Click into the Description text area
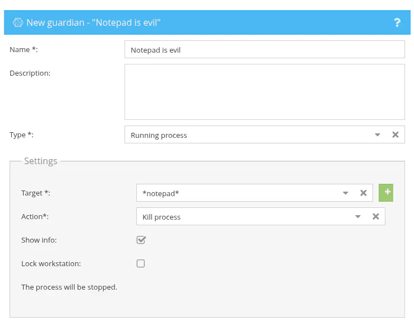 (x=264, y=91)
